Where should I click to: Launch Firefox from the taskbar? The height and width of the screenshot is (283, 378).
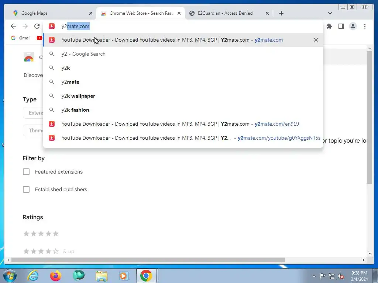point(55,276)
